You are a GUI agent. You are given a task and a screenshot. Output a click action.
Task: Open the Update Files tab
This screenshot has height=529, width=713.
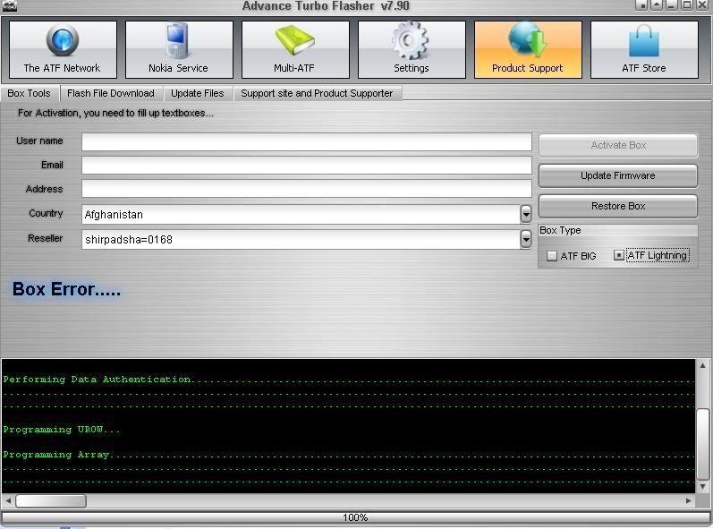pyautogui.click(x=198, y=93)
